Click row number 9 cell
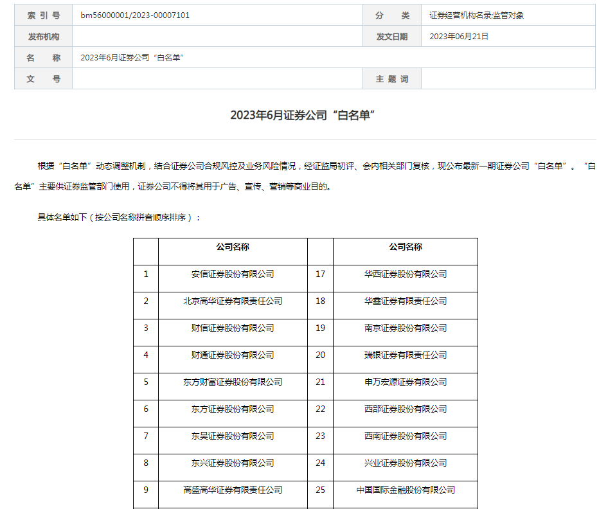The height and width of the screenshot is (509, 608). click(x=146, y=494)
